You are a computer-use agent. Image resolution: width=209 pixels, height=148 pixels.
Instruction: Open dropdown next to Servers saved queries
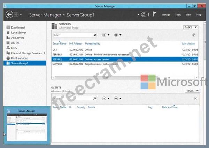point(121,35)
